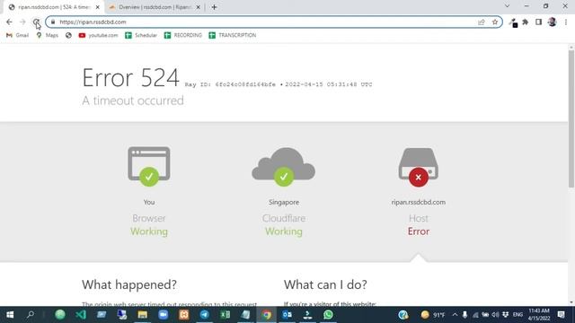Click the What happened? heading
This screenshot has height=323, width=575.
[129, 284]
